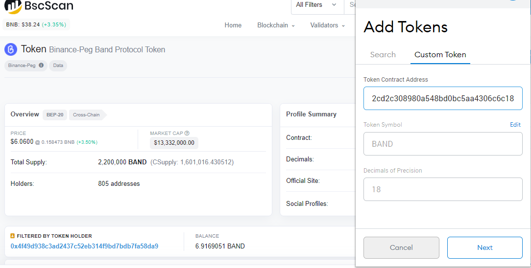Click the Market Cap help question icon
The height and width of the screenshot is (268, 531).
pos(187,133)
